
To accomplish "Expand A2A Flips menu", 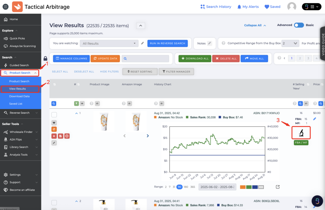I will (21, 139).
